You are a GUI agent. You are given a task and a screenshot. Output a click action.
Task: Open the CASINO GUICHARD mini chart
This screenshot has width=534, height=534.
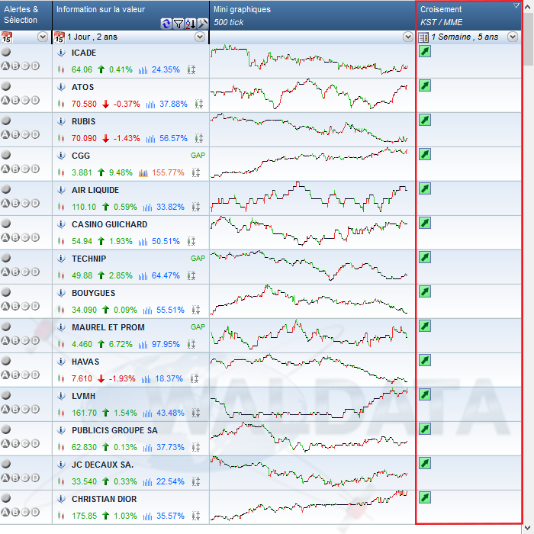pyautogui.click(x=309, y=231)
